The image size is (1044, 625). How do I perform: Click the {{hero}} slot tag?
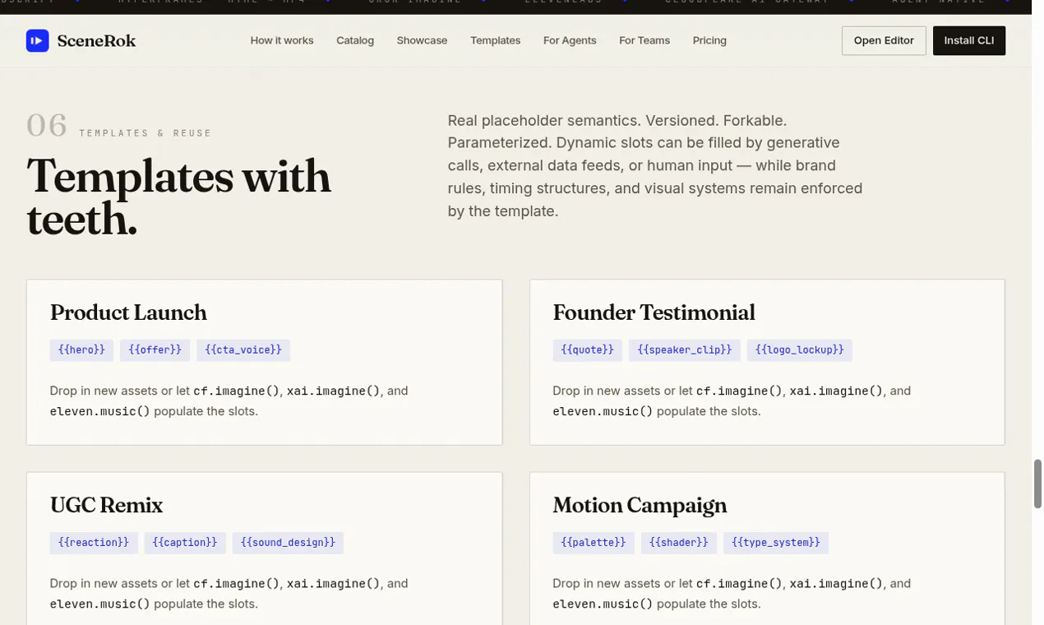click(81, 350)
